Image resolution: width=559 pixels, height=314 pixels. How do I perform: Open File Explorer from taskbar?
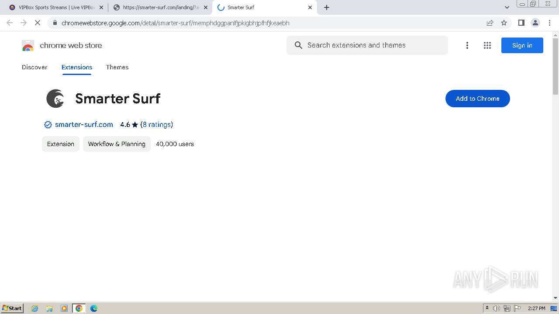click(x=49, y=308)
